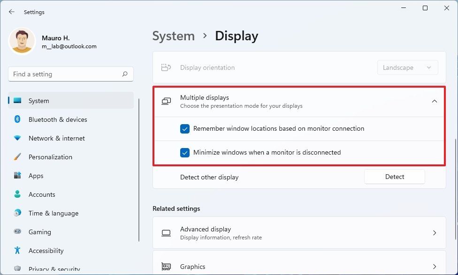Click the Time & language clock icon
458x275 pixels.
17,213
